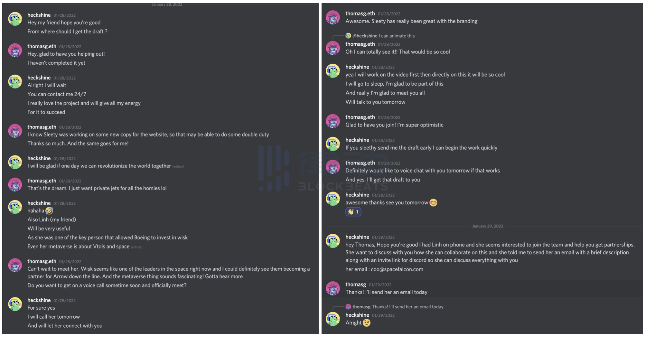Toggle the waving hand reaction with count 1
This screenshot has width=646, height=337.
point(353,212)
